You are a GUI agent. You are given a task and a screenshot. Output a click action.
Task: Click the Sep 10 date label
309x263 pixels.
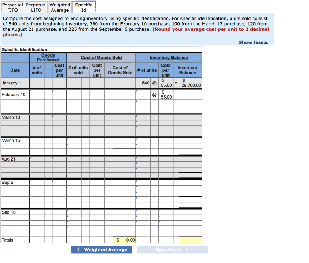pyautogui.click(x=9, y=212)
